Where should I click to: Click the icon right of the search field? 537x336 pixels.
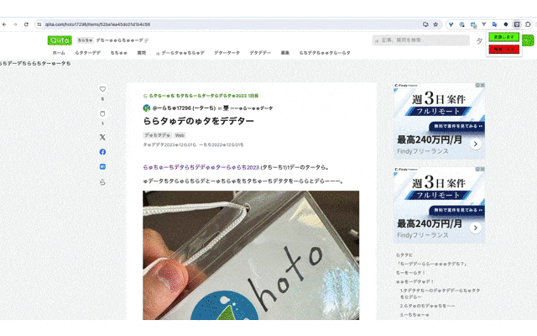(479, 41)
